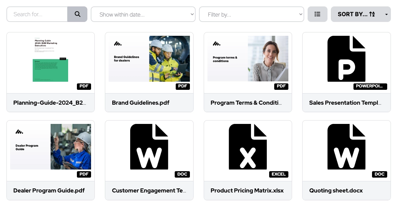Screen dimensions: 399x208
Task: Click the 'Quoting sheet.docx' file name
Action: [x=336, y=190]
